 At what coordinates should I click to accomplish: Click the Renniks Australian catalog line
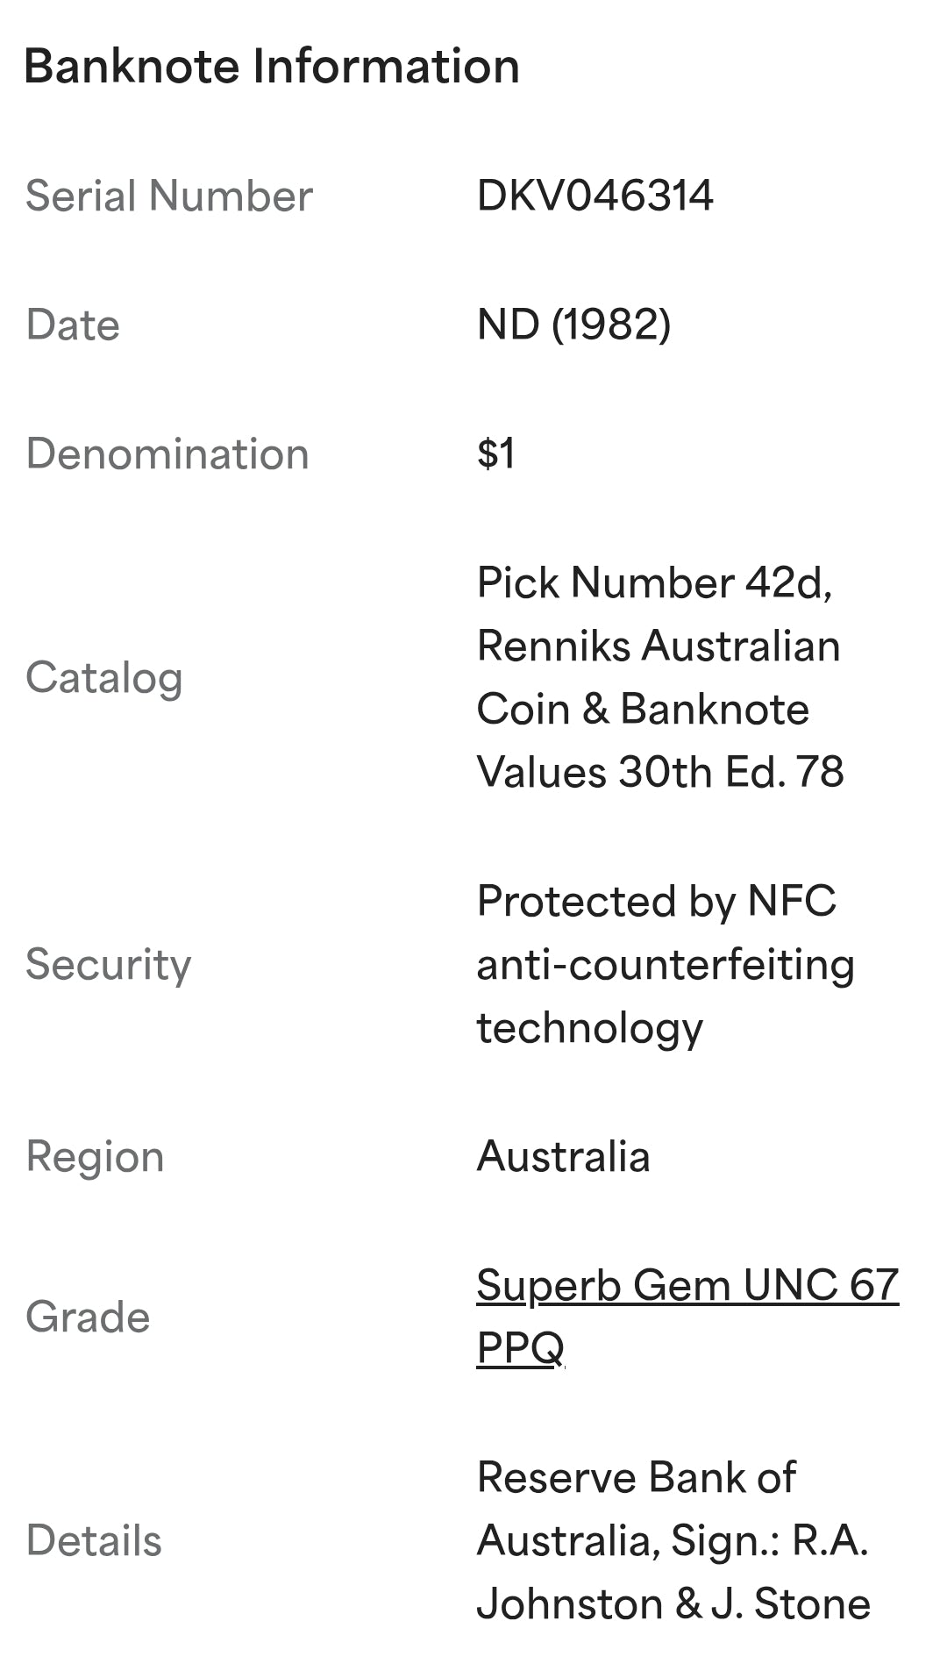pos(659,646)
